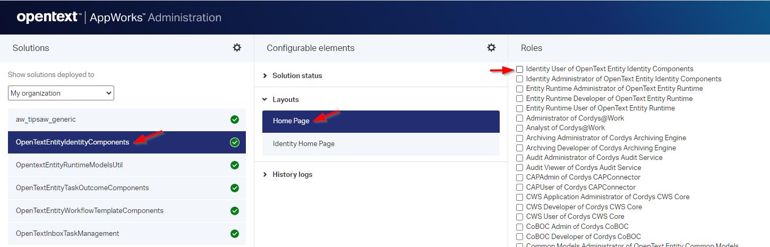Click the status check icon for OpenTextEntityIdentityComponents
Screen dimensions: 770x247
pyautogui.click(x=235, y=142)
